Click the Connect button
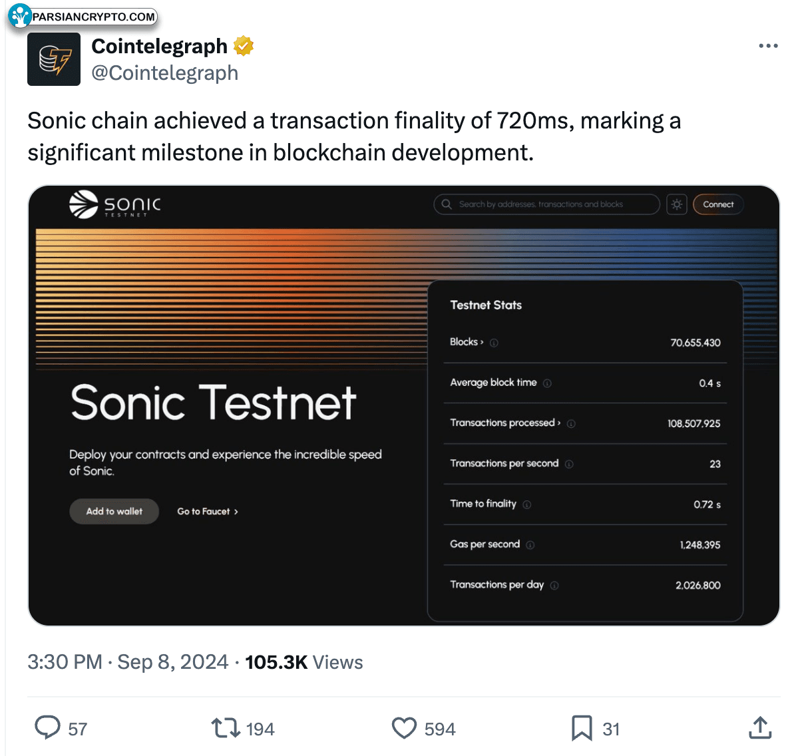Screen dimensions: 792x756 coord(718,204)
